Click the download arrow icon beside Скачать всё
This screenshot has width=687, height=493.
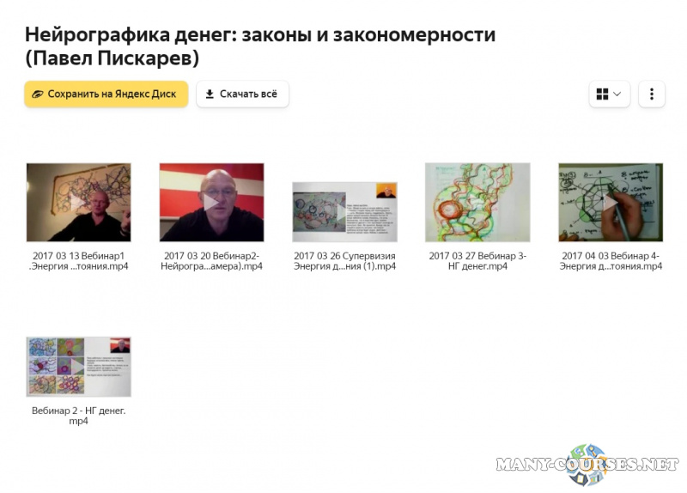(x=210, y=94)
